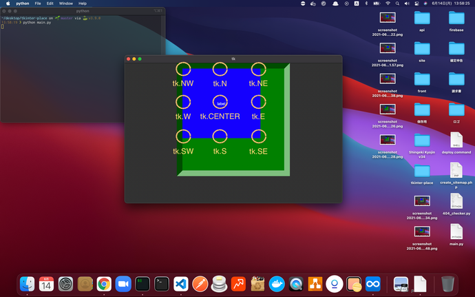Open the Window menu
The width and height of the screenshot is (475, 297).
pos(65,3)
